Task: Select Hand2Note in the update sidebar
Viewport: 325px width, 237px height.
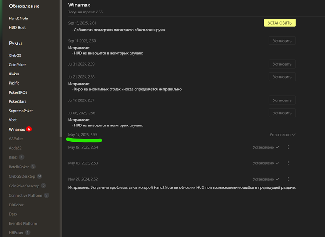Action: [x=19, y=19]
